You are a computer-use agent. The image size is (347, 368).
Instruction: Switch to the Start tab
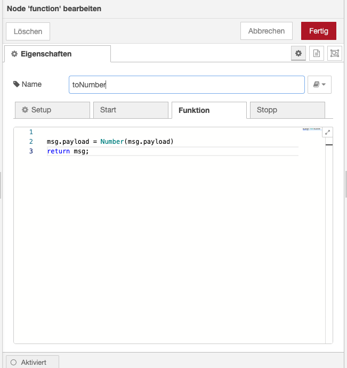131,110
